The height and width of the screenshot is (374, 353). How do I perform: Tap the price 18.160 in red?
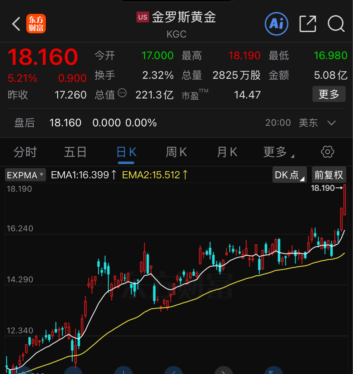(43, 57)
